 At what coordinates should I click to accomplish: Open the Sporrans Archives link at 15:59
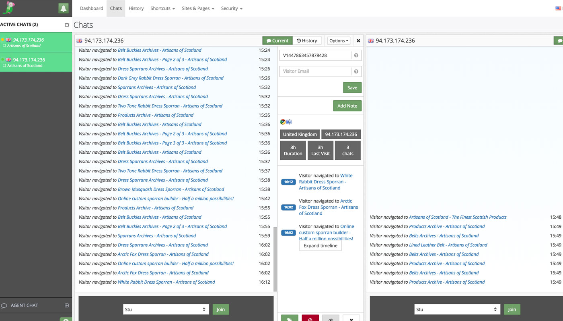click(157, 236)
